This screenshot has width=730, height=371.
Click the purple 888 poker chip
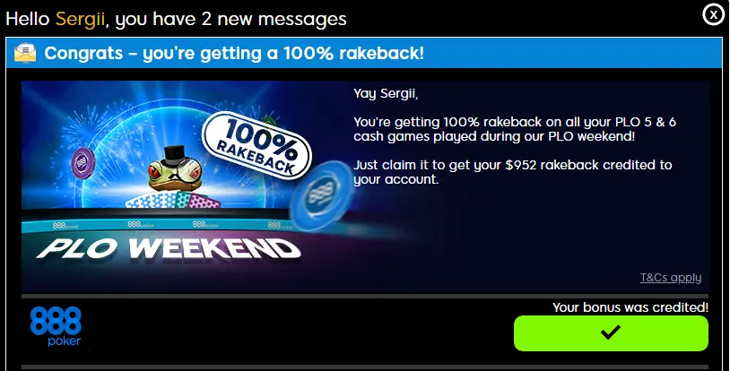(x=83, y=163)
